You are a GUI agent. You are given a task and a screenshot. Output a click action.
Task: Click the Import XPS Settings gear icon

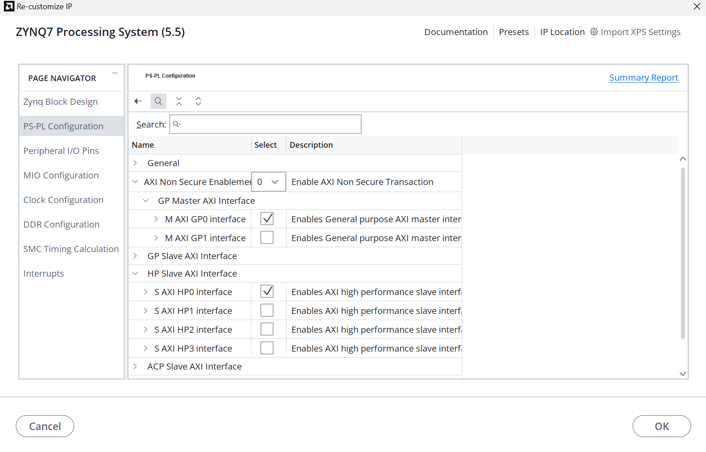[x=594, y=32]
